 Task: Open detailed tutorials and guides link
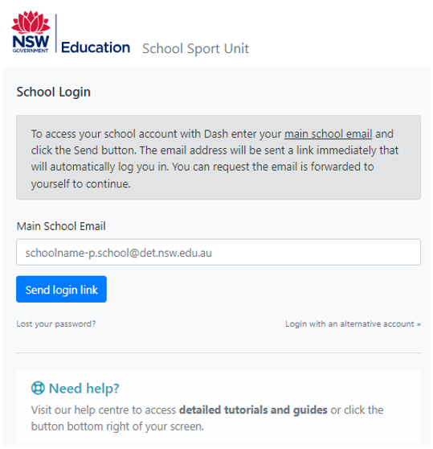click(x=253, y=410)
